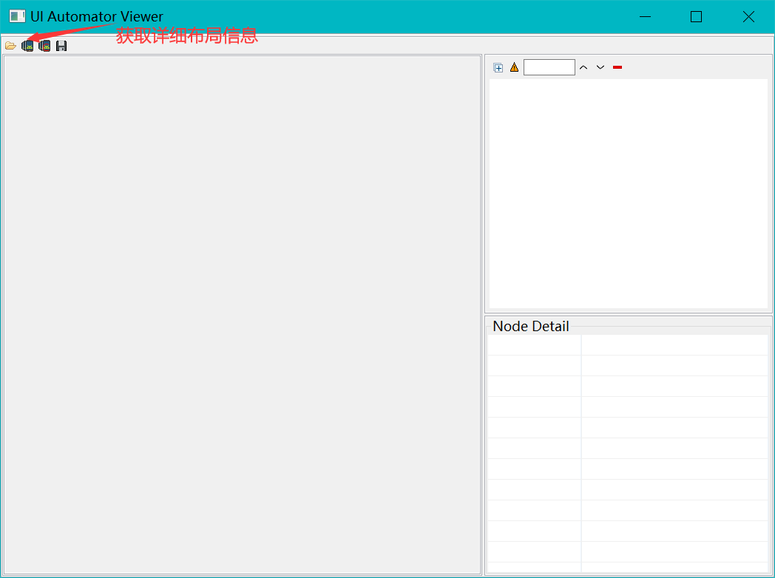The image size is (775, 578).
Task: Focus the hierarchy search text field
Action: (549, 67)
